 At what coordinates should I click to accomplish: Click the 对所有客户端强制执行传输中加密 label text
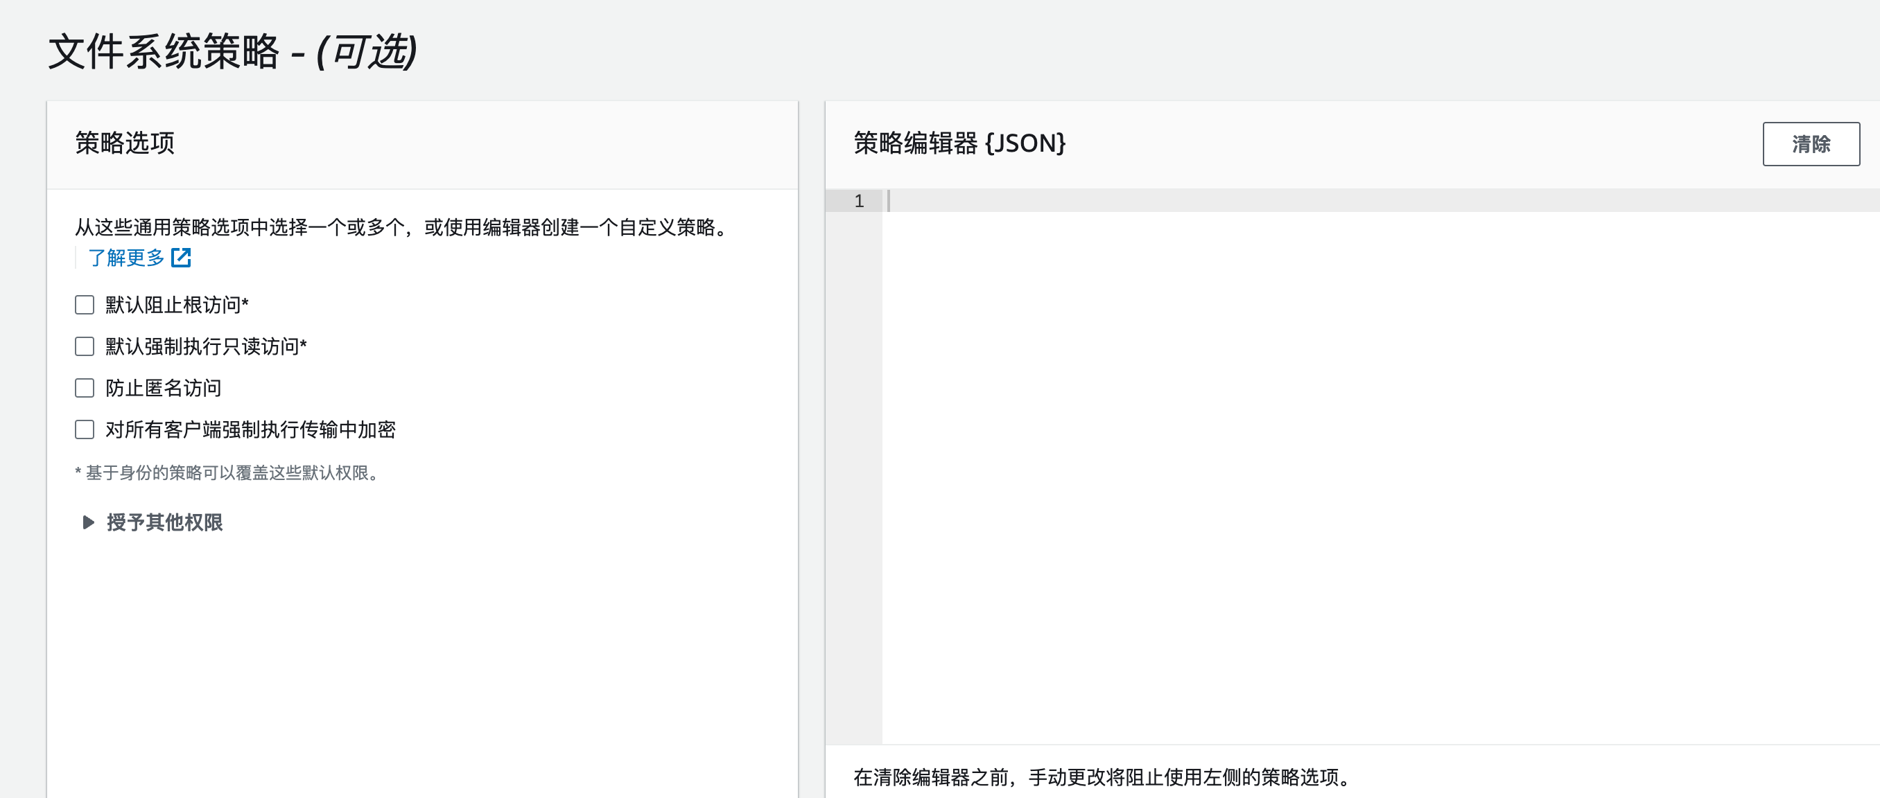point(250,429)
